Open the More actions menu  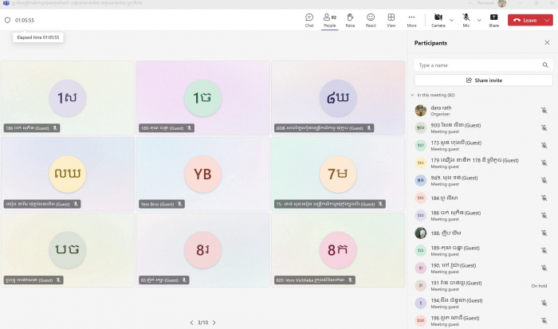tap(411, 19)
